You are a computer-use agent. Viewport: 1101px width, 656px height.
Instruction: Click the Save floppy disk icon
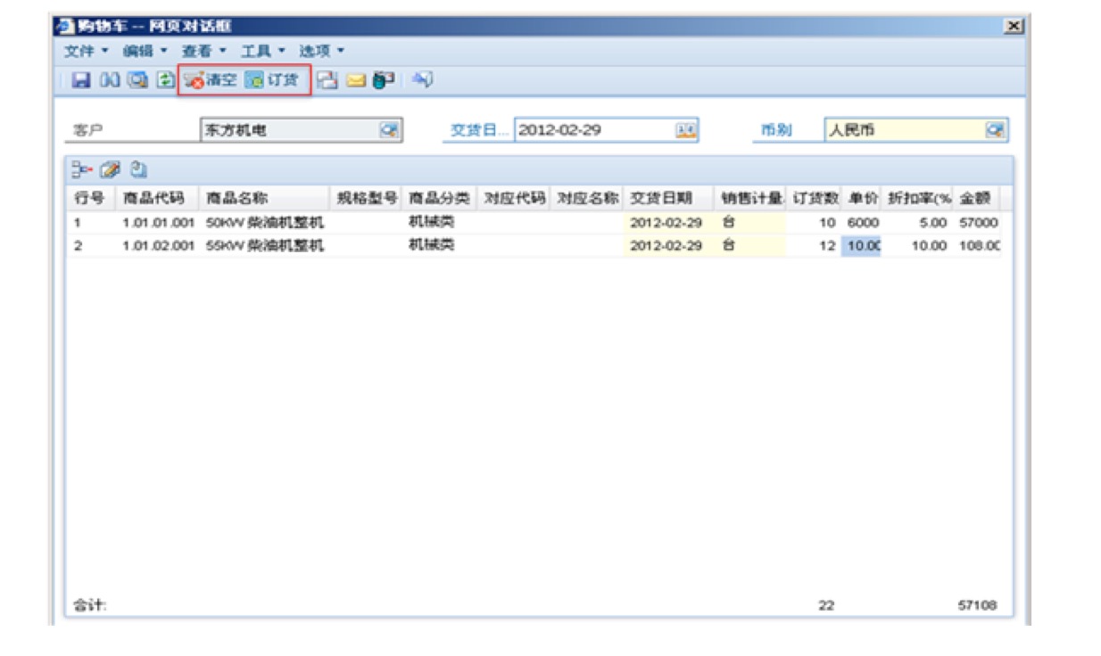80,80
